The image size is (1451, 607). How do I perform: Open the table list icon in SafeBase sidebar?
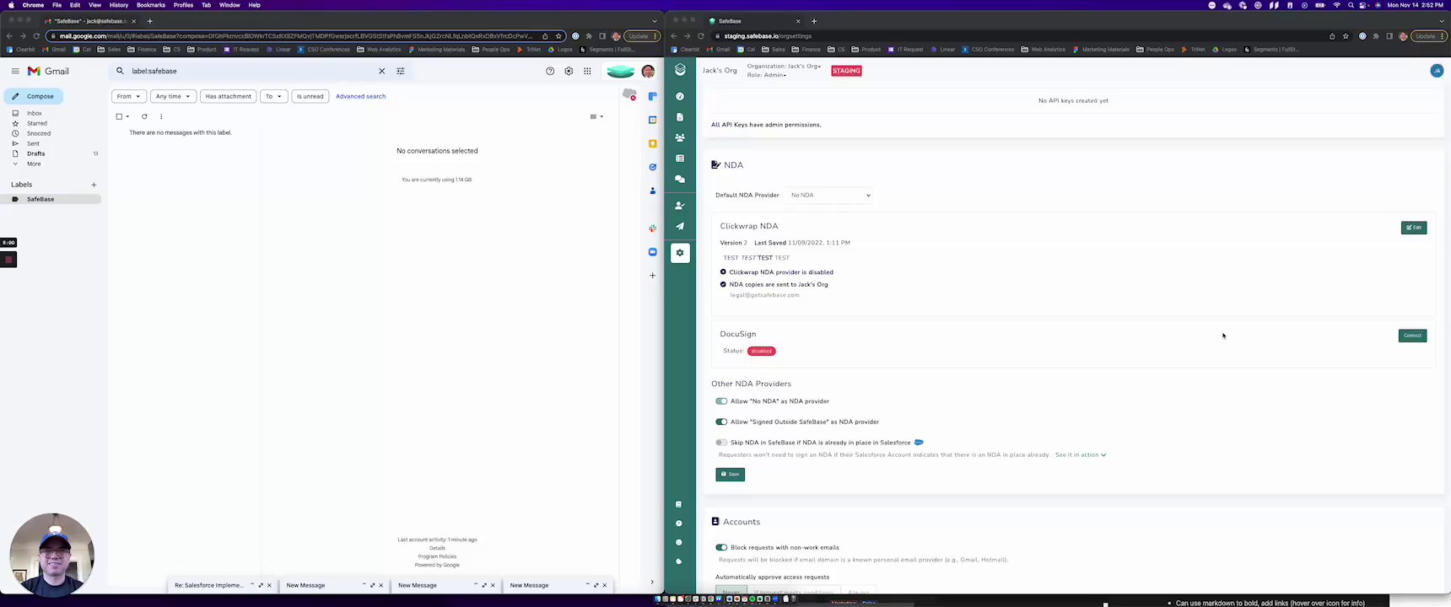[x=680, y=158]
